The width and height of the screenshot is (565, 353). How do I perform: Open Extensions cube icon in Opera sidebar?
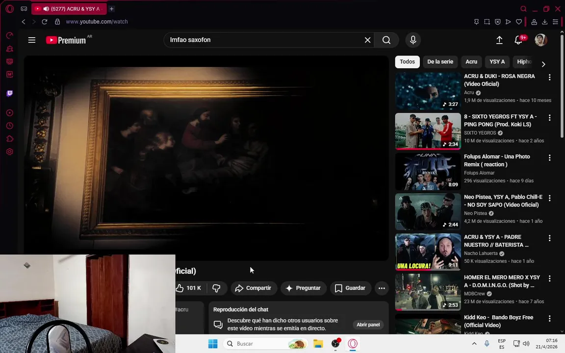tap(10, 139)
